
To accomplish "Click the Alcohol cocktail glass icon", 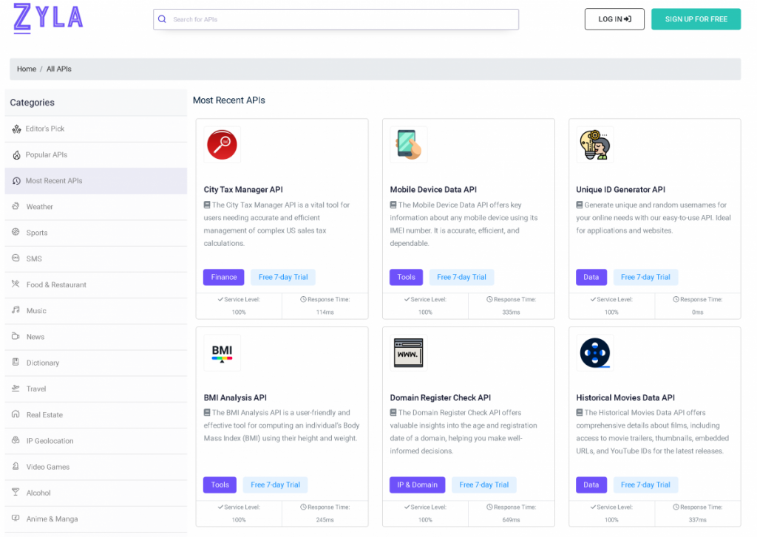I will tap(16, 493).
